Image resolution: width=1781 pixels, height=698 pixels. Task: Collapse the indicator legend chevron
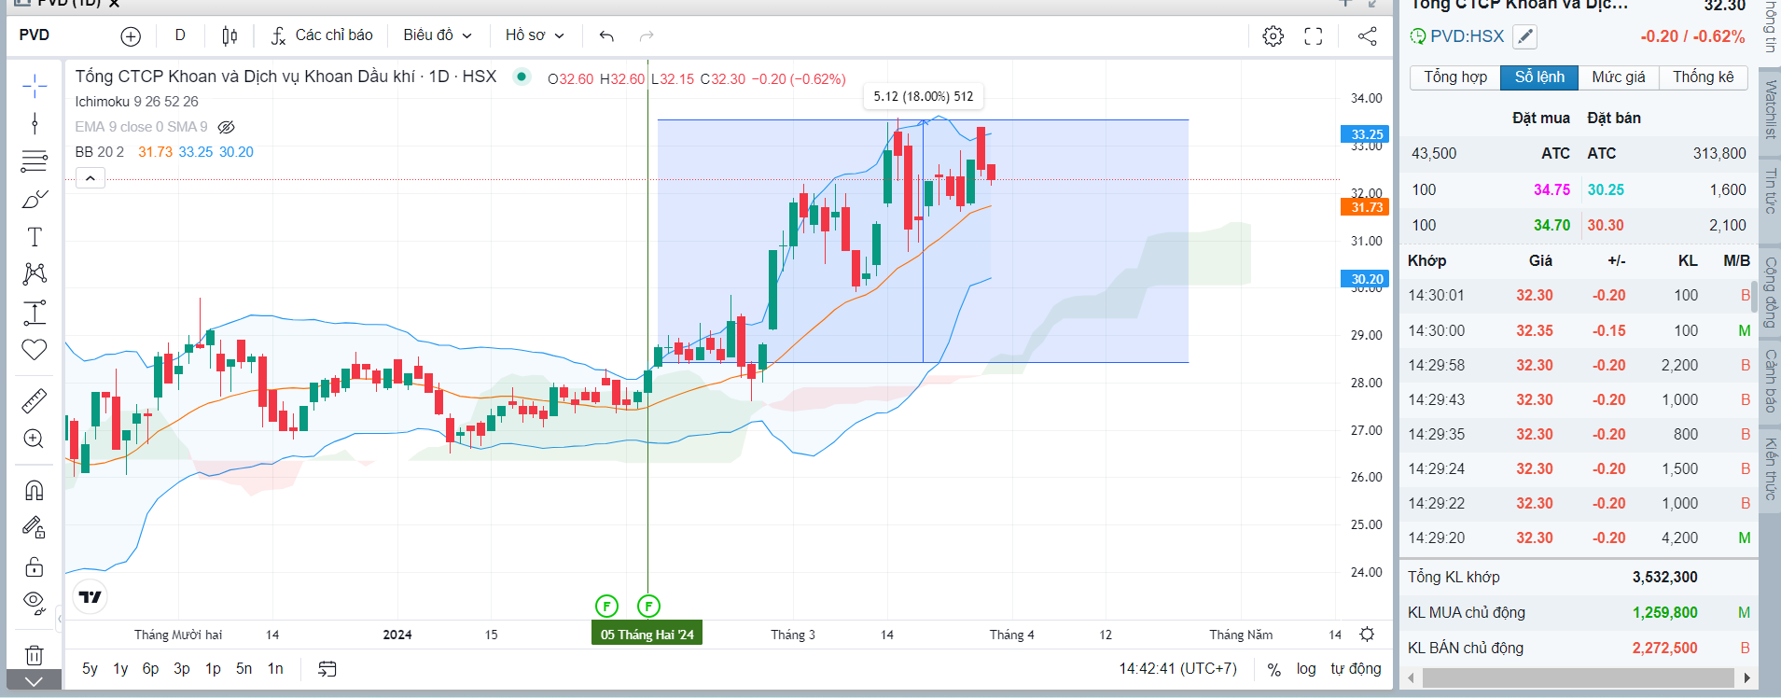(x=90, y=178)
